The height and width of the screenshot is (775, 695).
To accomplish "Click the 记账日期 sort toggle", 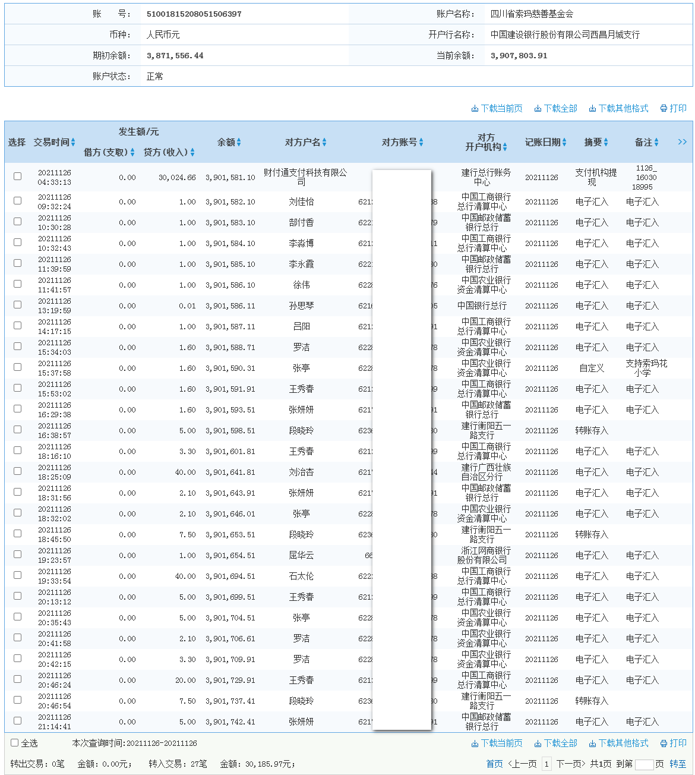I will [564, 142].
